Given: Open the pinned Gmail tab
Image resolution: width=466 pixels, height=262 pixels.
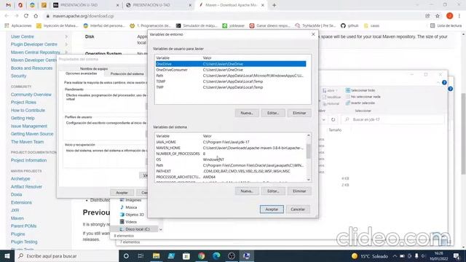Looking at the screenshot, I should click(x=8, y=5).
